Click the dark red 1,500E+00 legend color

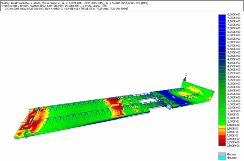[x=222, y=144]
